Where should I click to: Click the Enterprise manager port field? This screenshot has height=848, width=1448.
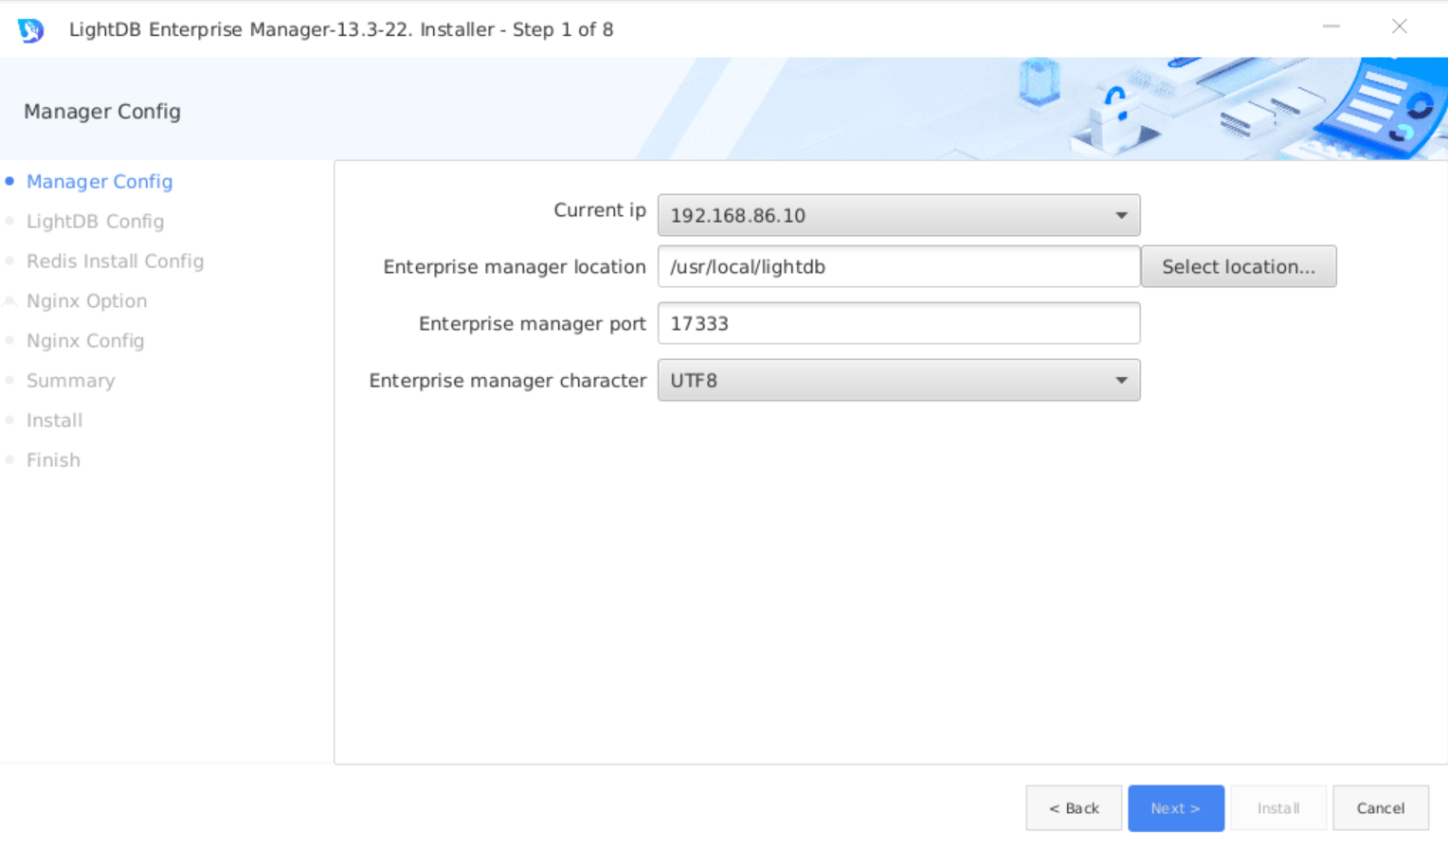tap(898, 323)
